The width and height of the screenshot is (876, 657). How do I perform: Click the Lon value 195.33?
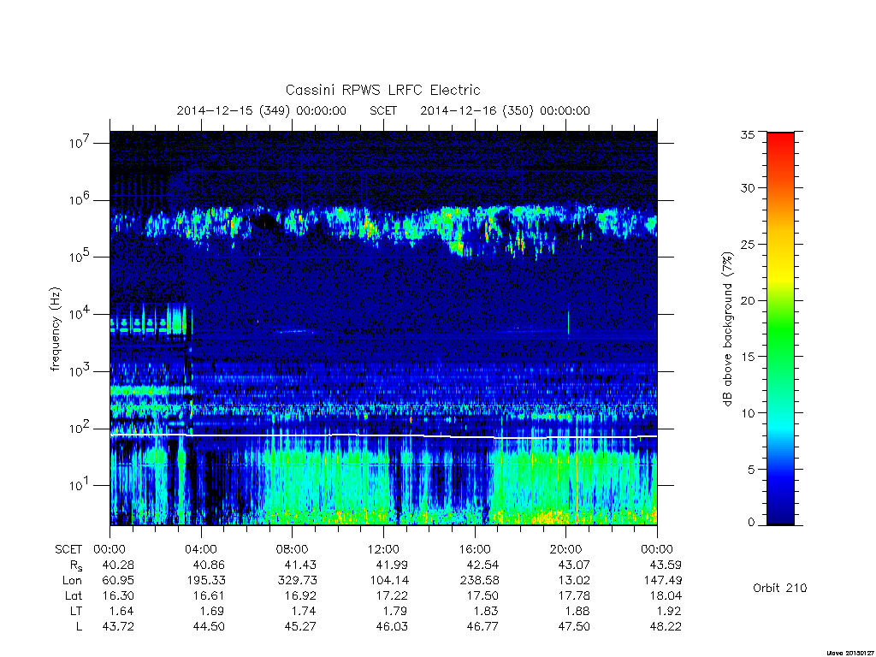point(206,581)
